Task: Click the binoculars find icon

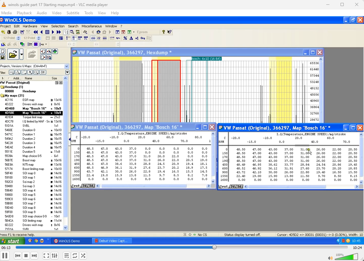Action: pyautogui.click(x=99, y=32)
